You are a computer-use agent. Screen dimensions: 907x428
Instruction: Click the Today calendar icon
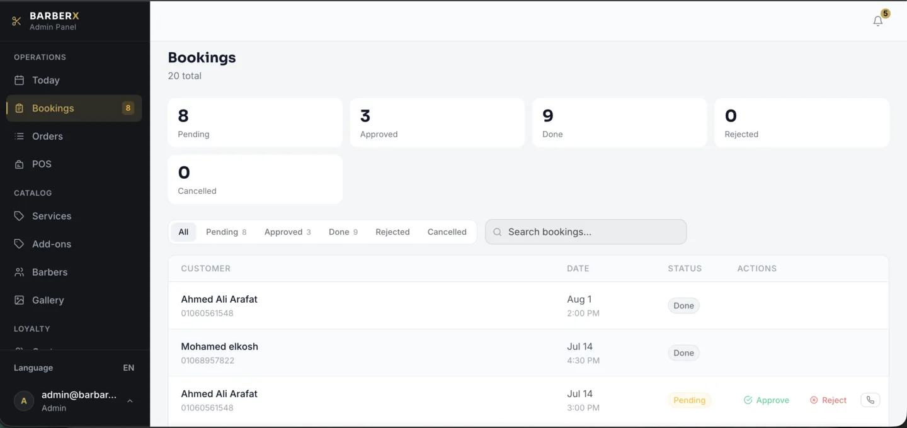click(x=20, y=80)
